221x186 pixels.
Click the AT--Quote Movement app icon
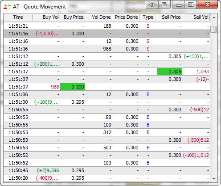[7, 7]
